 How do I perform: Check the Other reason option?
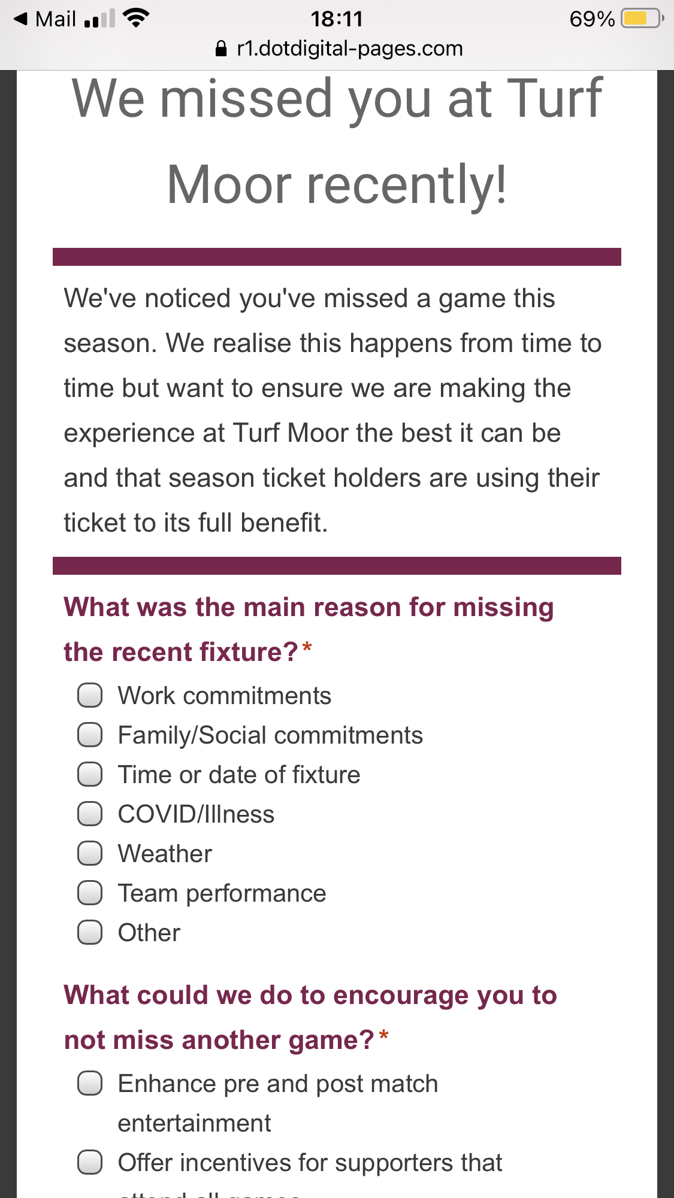90,933
